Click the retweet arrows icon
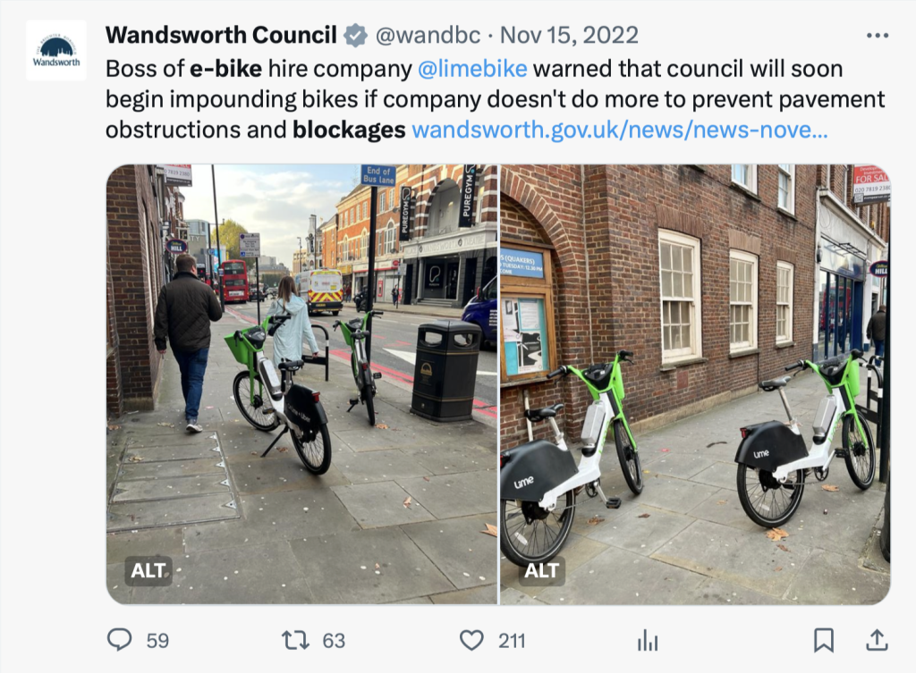The width and height of the screenshot is (916, 673). (295, 640)
